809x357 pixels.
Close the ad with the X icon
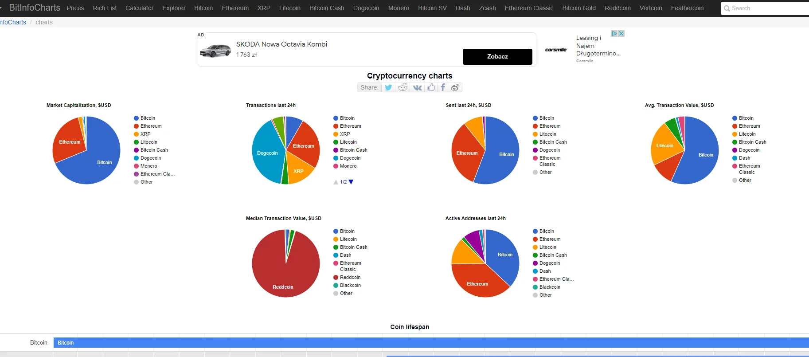[x=621, y=34]
